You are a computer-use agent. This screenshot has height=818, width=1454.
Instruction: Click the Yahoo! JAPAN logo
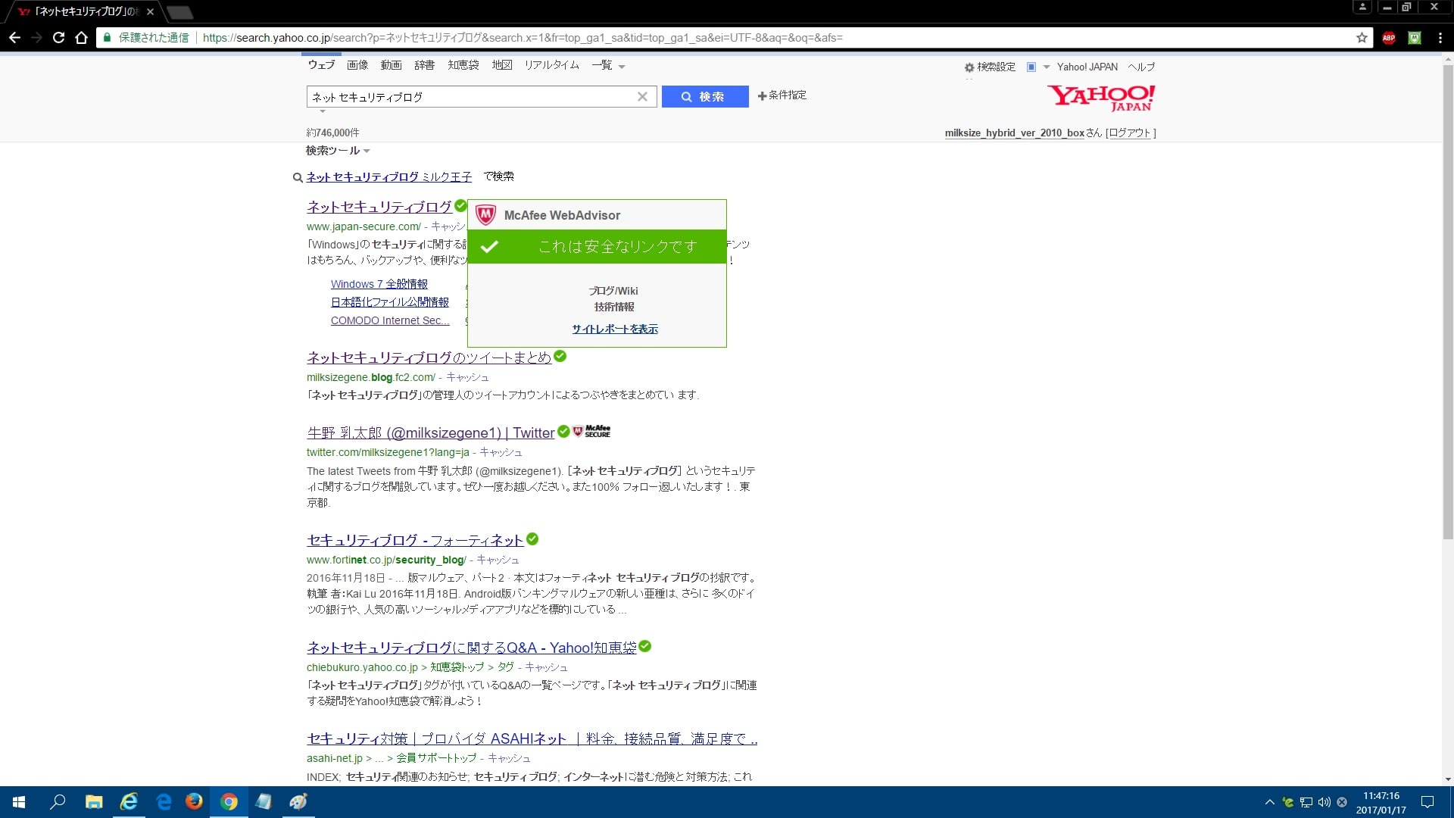[1101, 98]
